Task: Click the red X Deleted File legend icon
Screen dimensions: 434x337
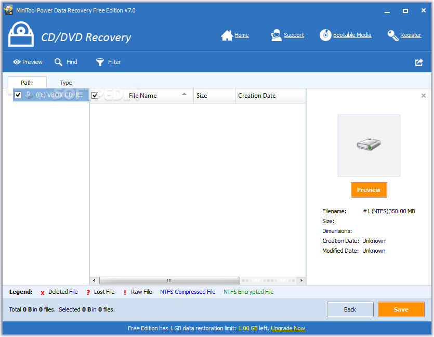Action: click(x=42, y=293)
